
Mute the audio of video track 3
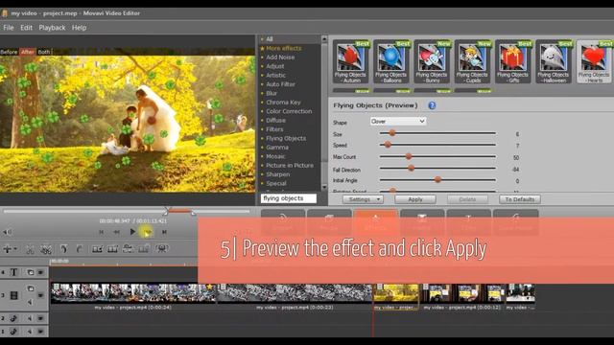(x=30, y=302)
